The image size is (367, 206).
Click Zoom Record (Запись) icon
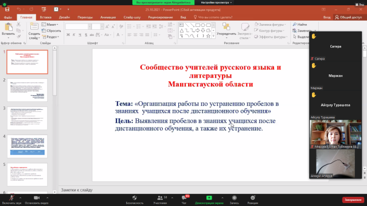tap(235, 198)
